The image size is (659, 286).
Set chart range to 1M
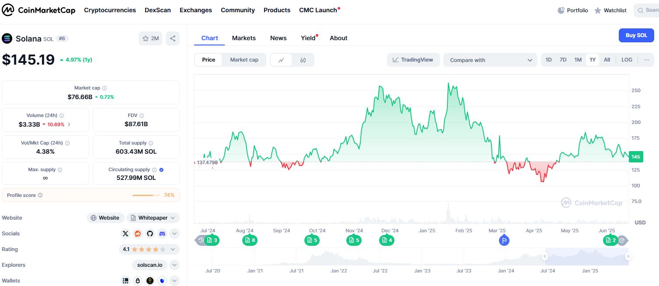click(578, 60)
